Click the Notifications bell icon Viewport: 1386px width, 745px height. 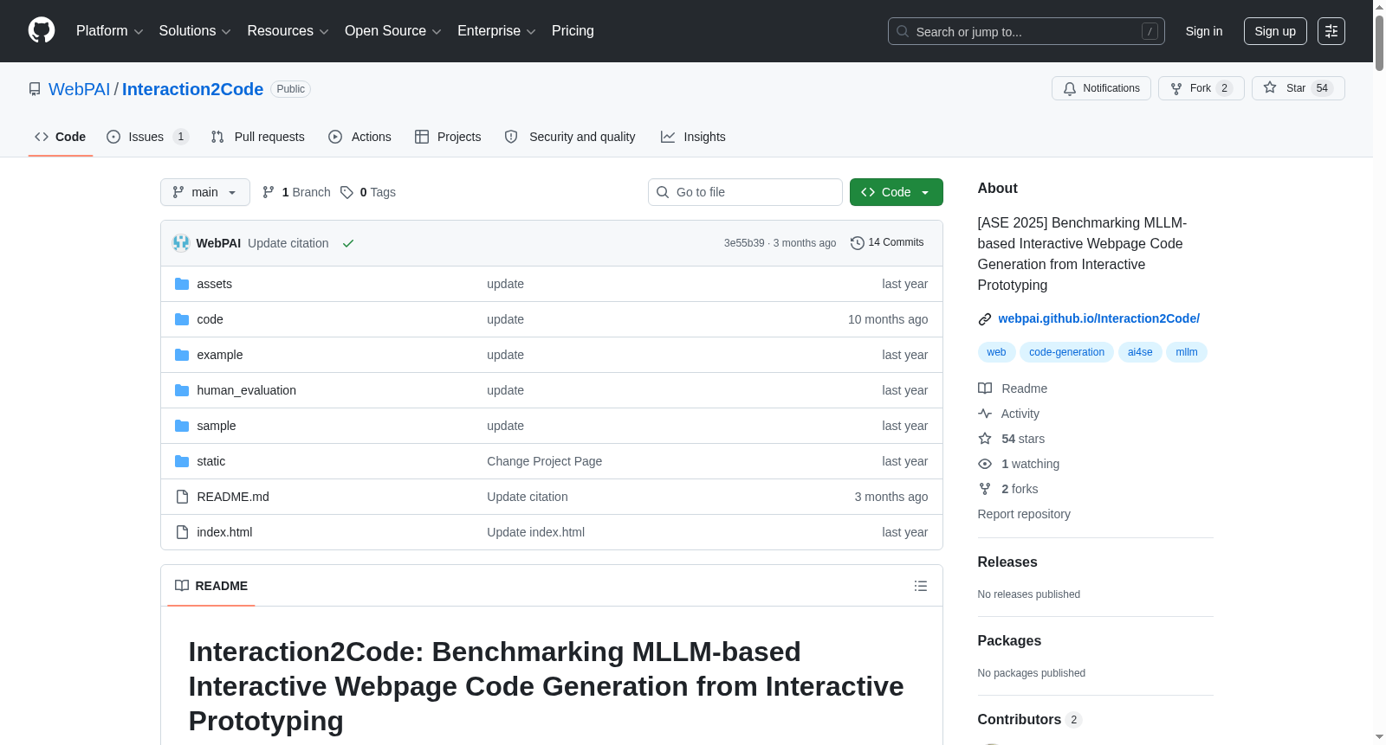click(1070, 88)
